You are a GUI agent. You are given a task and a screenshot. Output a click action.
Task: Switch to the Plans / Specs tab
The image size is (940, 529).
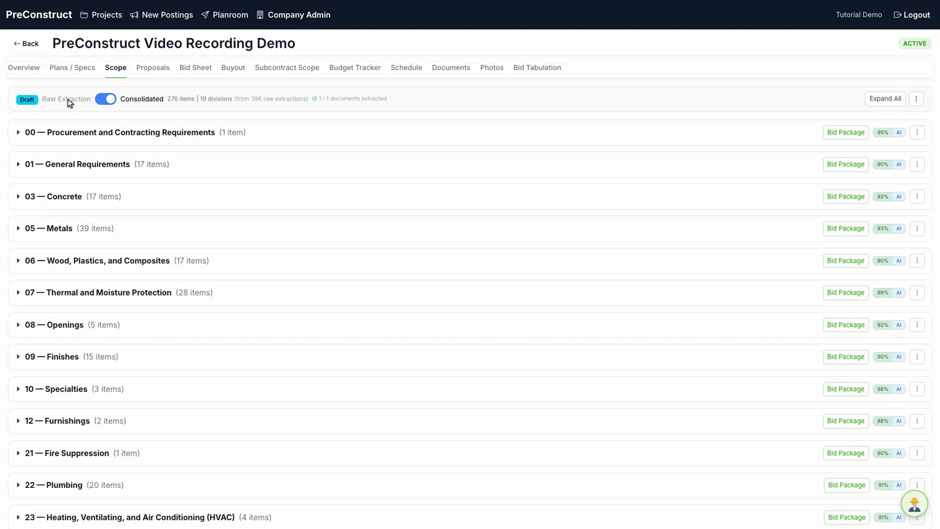point(72,68)
